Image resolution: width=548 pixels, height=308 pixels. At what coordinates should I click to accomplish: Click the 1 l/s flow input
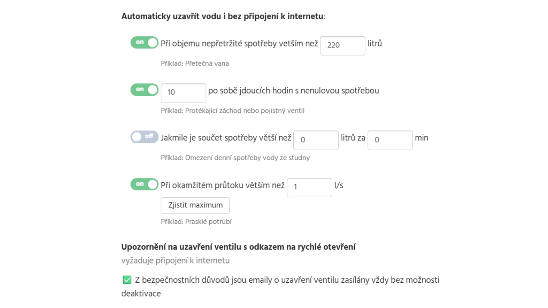pyautogui.click(x=309, y=187)
